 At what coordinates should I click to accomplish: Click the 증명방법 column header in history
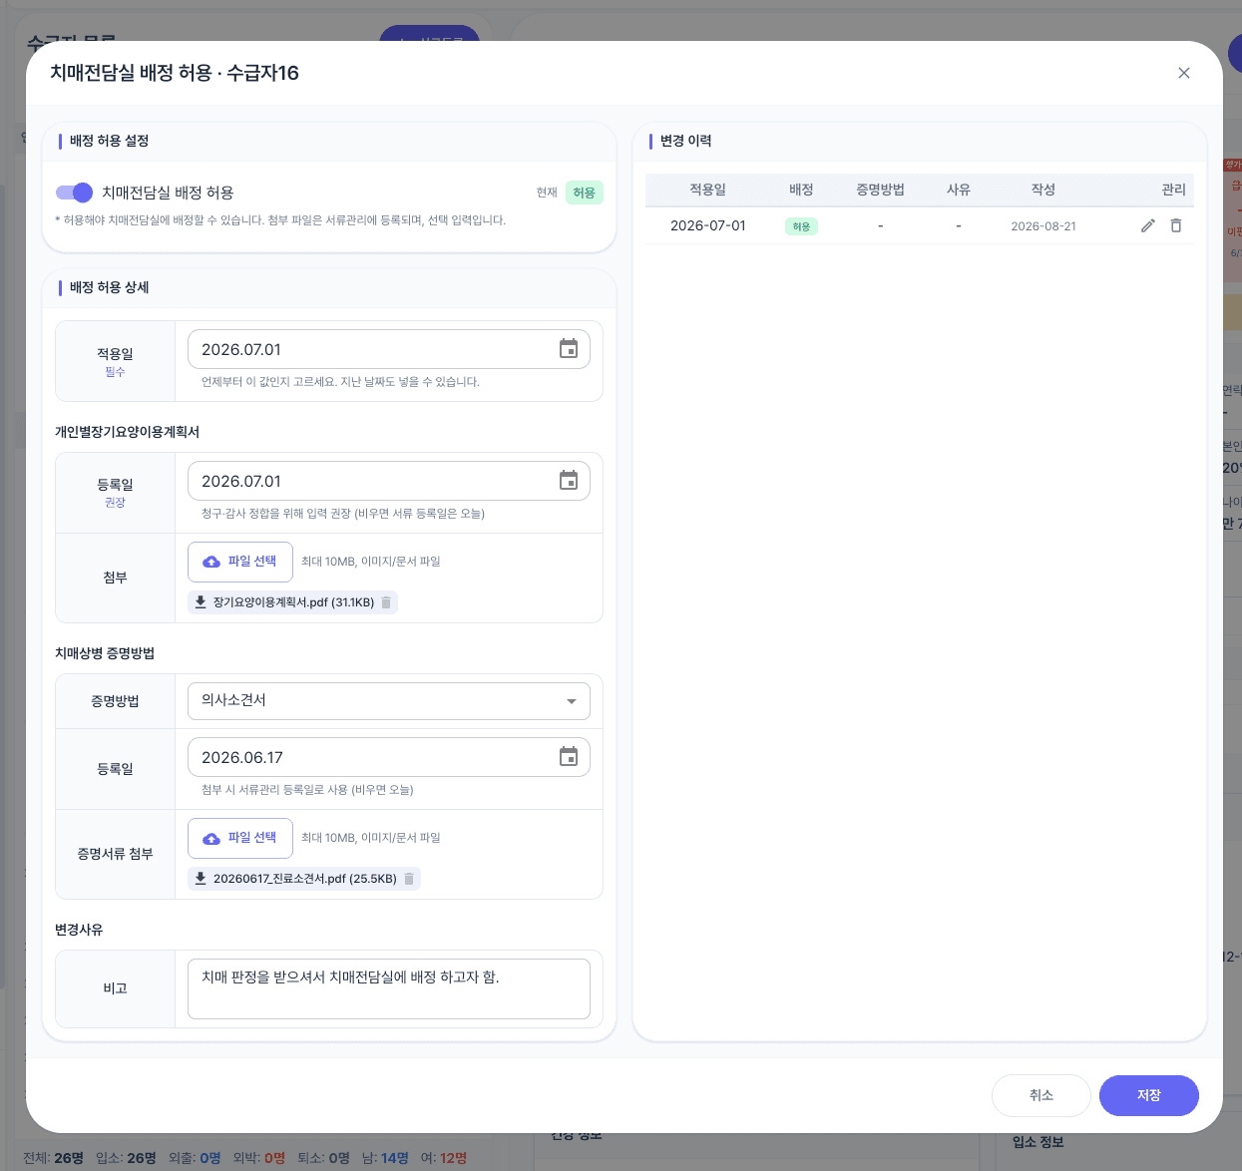tap(880, 190)
